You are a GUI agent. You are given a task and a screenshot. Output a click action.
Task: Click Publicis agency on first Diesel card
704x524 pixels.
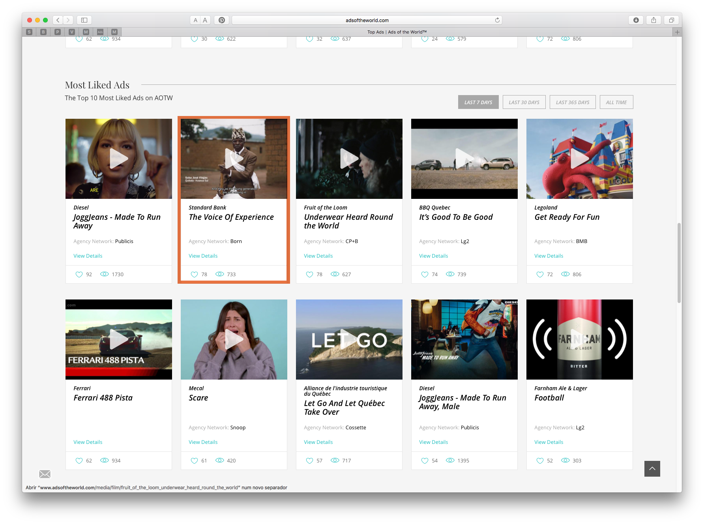[124, 241]
